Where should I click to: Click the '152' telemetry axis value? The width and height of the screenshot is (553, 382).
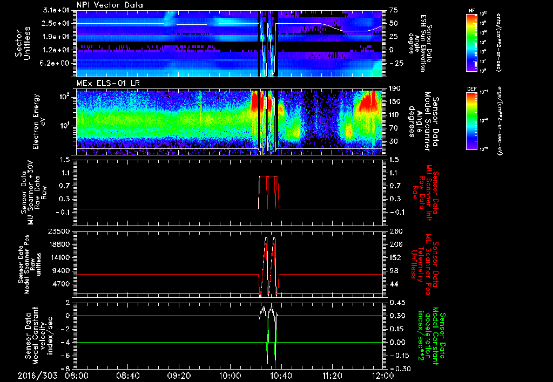tap(396, 257)
